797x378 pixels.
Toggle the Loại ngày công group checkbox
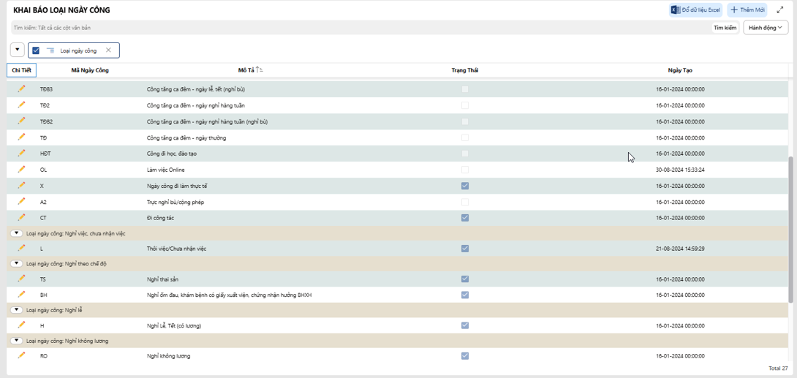pyautogui.click(x=36, y=50)
